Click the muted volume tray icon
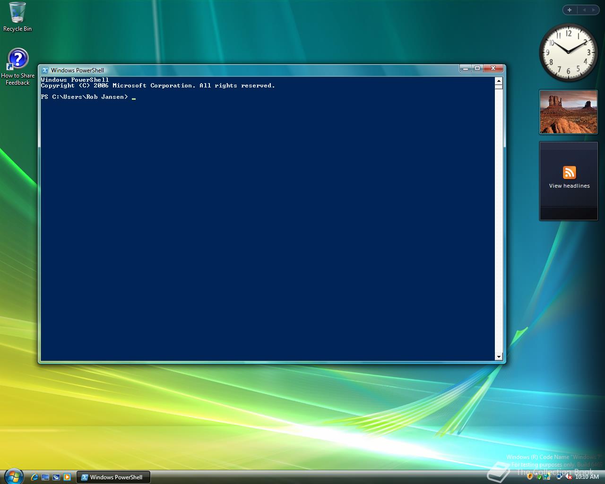 [569, 476]
